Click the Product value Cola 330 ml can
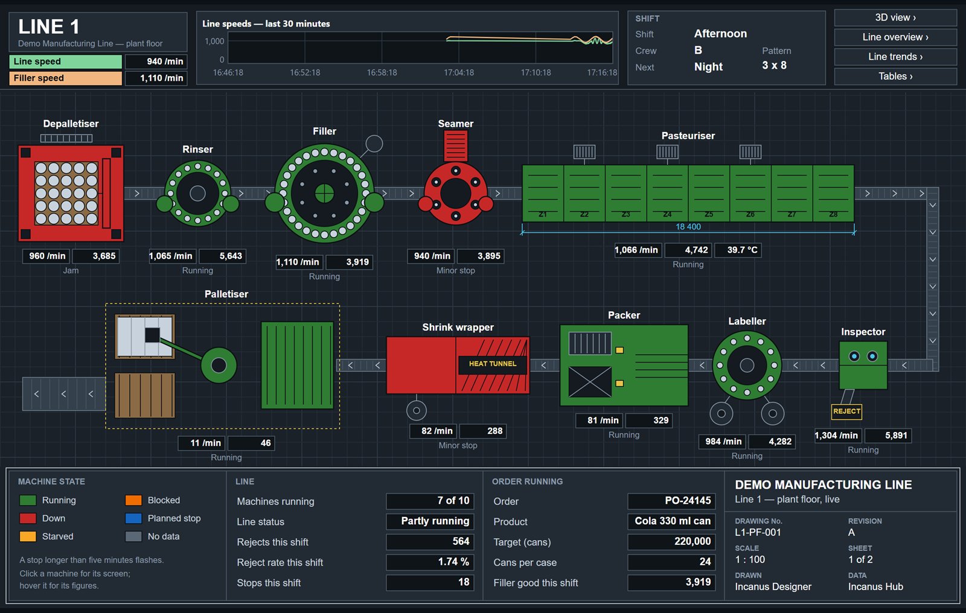The width and height of the screenshot is (966, 613). (x=671, y=521)
